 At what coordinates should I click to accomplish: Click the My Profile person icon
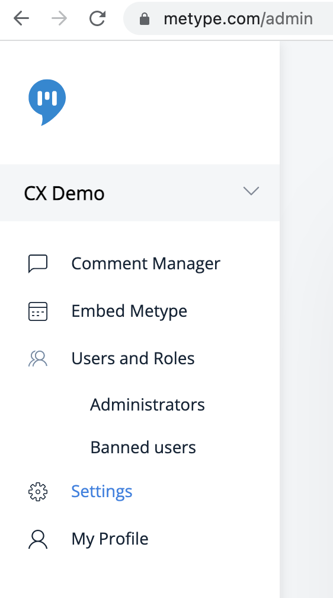pyautogui.click(x=38, y=539)
